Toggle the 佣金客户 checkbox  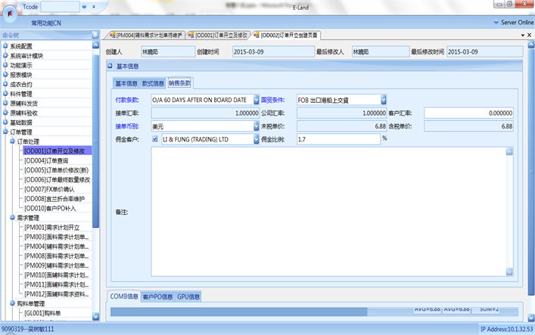[155, 139]
